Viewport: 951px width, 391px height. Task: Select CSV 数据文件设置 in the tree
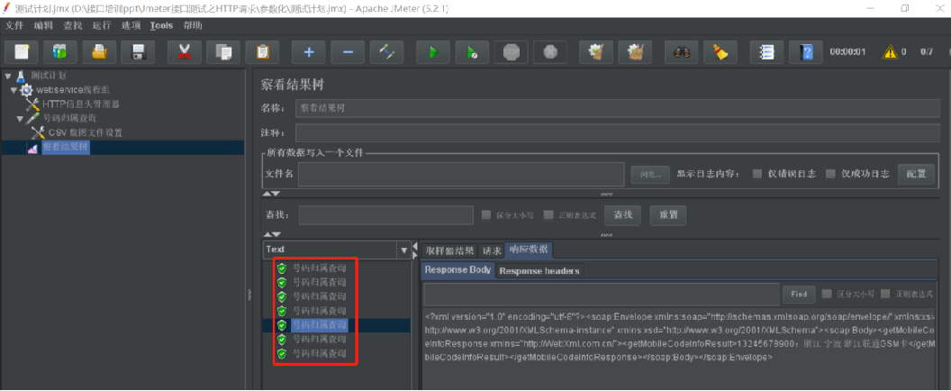tap(86, 132)
